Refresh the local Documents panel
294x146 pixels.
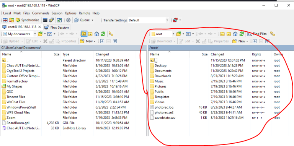103,34
